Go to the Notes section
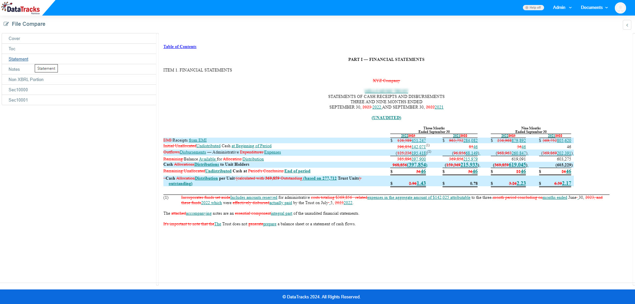 pyautogui.click(x=79, y=69)
